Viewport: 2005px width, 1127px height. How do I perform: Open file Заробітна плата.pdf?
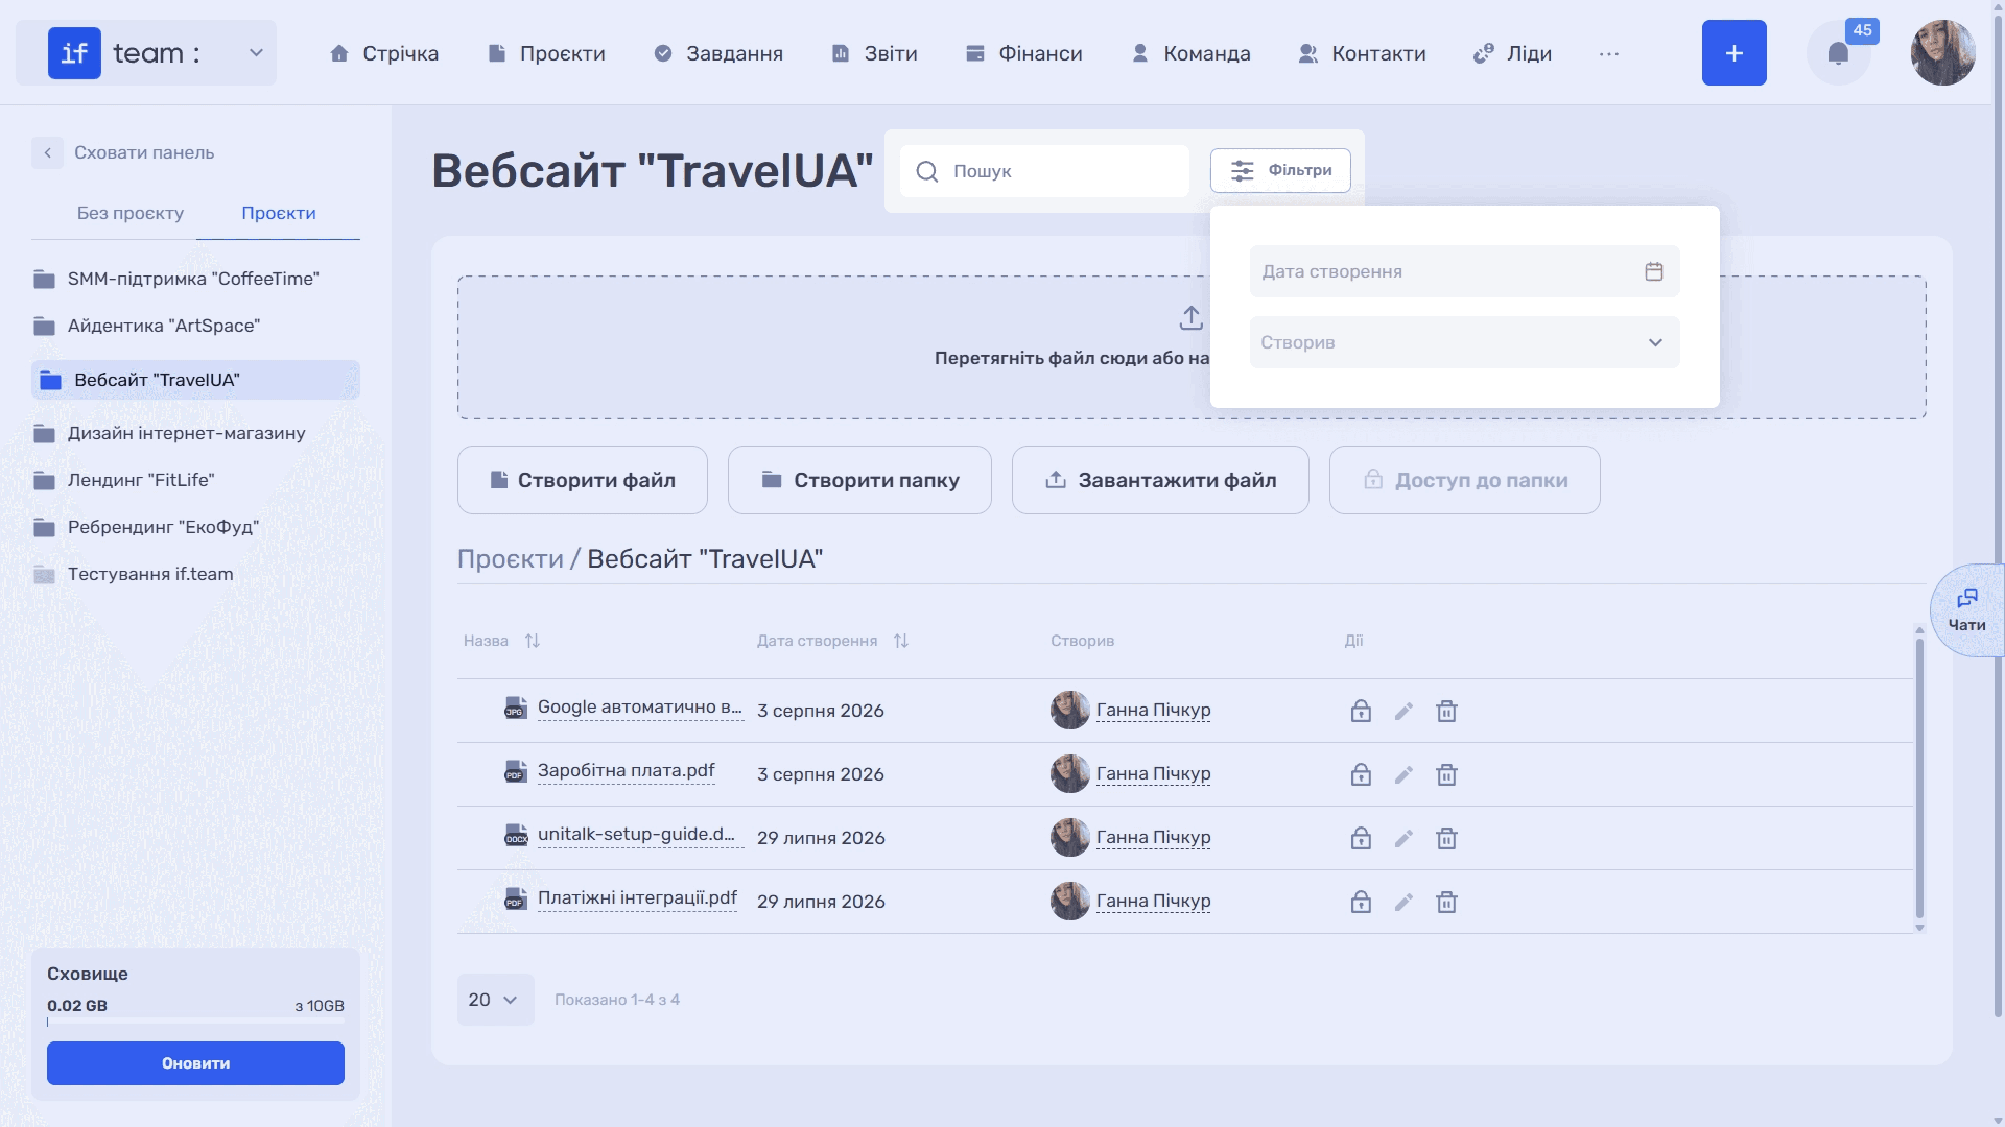click(x=626, y=771)
